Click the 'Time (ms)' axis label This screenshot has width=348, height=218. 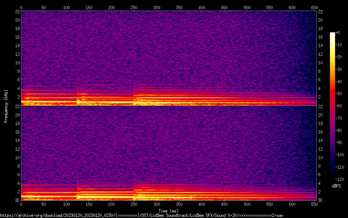coord(168,211)
